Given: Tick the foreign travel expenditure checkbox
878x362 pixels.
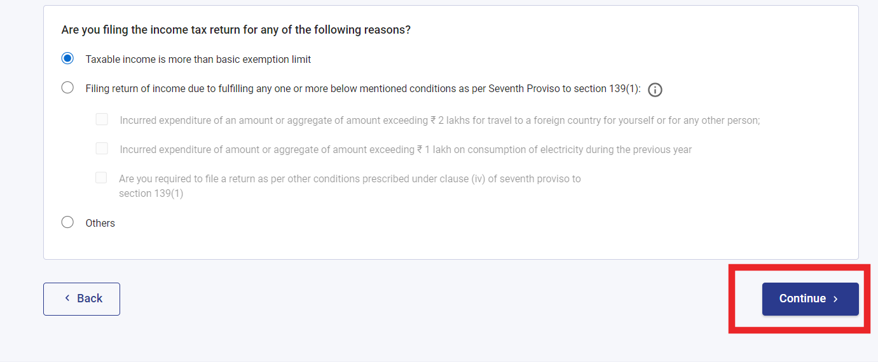Looking at the screenshot, I should click(102, 119).
